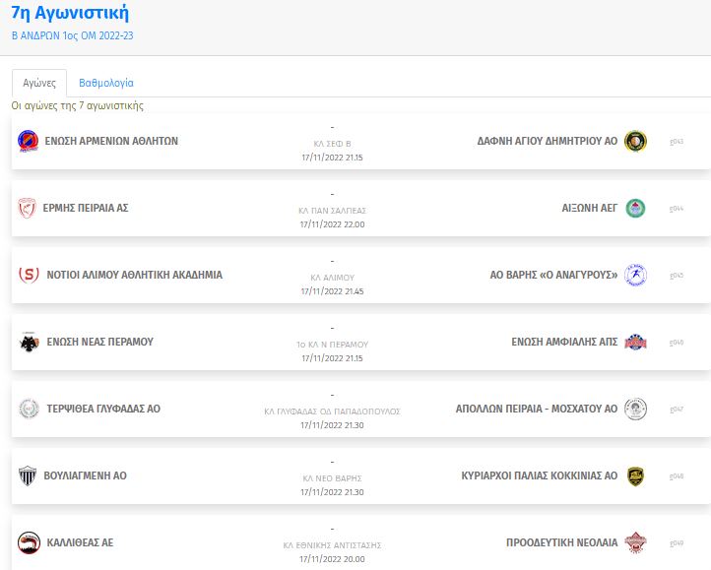711x570 pixels.
Task: Click the ΕΡΜΗΣ ΠΕΙΡΑΙΑ ΑΣ team logo
Action: tap(29, 208)
